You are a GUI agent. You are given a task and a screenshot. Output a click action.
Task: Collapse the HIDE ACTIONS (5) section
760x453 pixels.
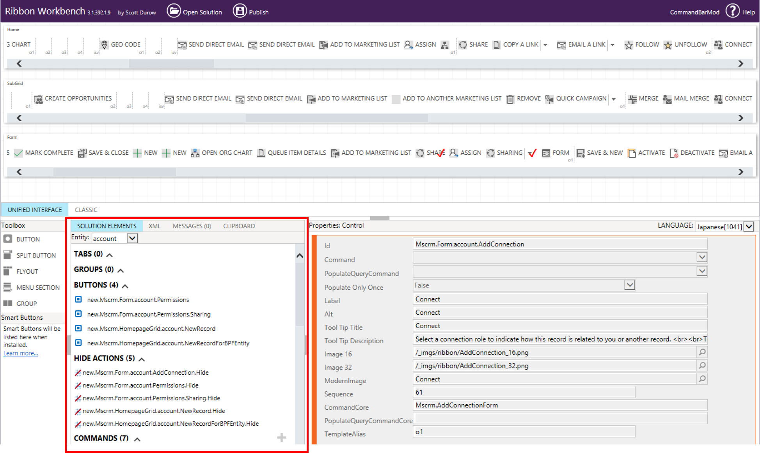coord(142,359)
